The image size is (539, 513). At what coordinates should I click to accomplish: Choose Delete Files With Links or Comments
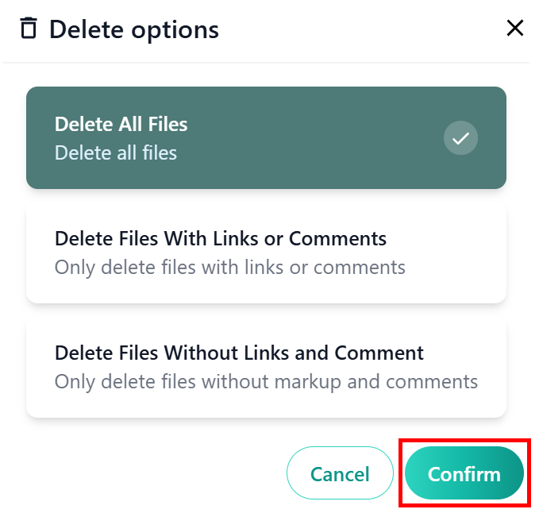click(266, 252)
